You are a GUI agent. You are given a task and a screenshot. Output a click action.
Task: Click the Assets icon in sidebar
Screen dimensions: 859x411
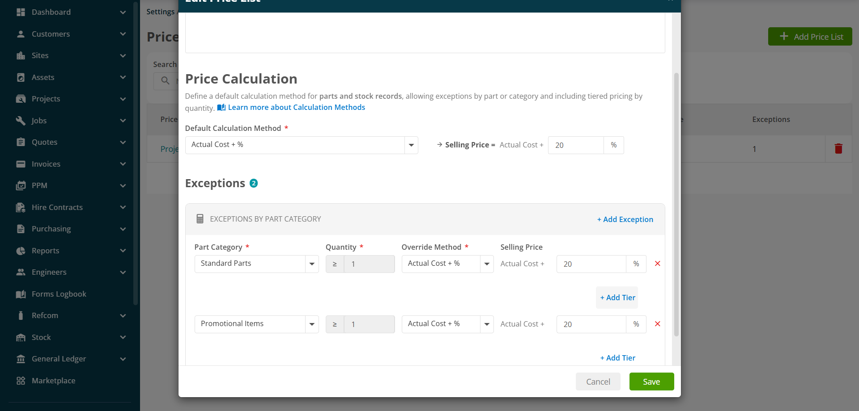(x=21, y=77)
